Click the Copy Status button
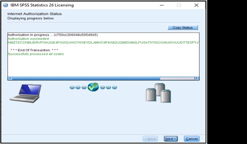The width and height of the screenshot is (247, 144). [x=182, y=28]
